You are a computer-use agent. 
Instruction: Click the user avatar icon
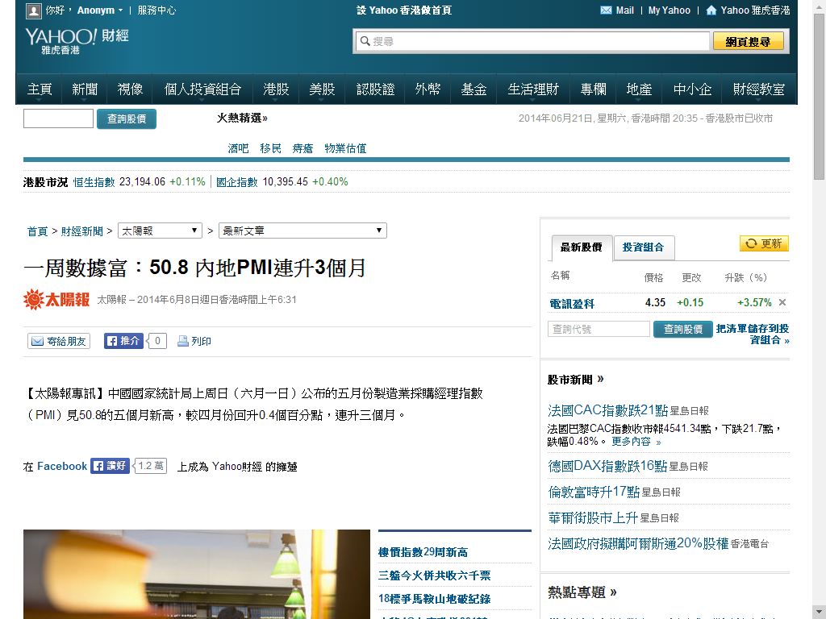click(x=33, y=10)
